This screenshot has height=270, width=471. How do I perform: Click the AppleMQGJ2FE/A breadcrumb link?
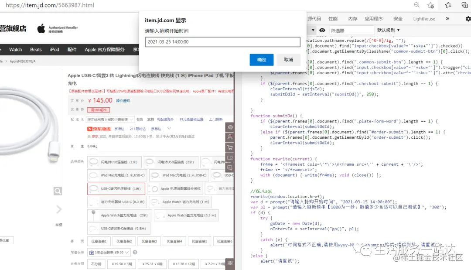(x=23, y=61)
